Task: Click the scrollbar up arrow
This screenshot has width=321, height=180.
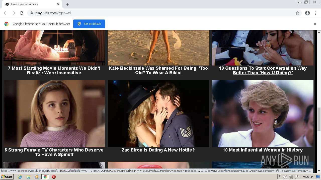Action: [319, 32]
